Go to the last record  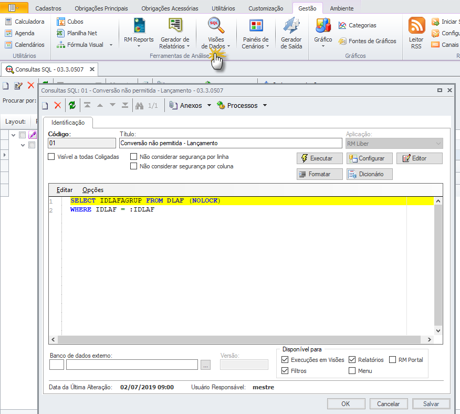click(x=125, y=105)
